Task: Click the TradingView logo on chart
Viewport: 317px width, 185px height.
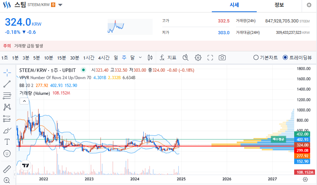Action: (x=26, y=165)
